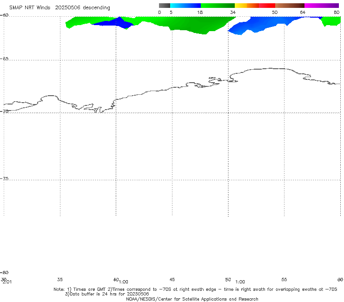Click the "1:00" time beside longitude 40 label
The image size is (344, 302).
pyautogui.click(x=124, y=282)
